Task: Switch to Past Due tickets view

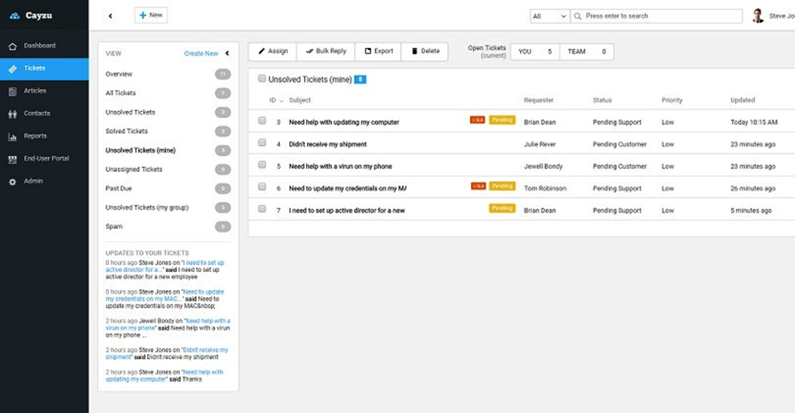Action: (x=119, y=189)
